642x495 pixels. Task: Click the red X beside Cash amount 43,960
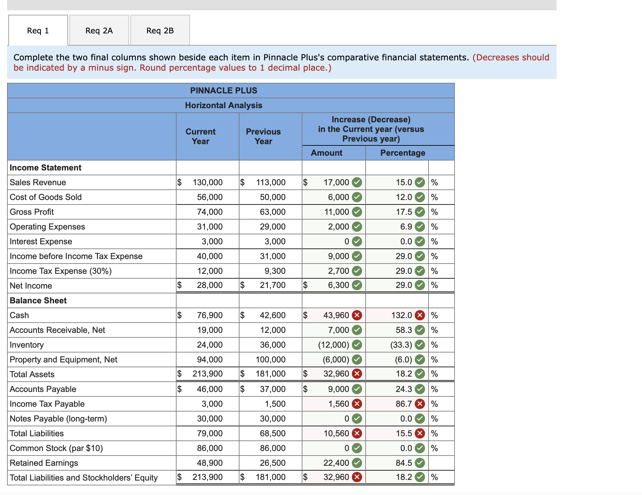[357, 315]
